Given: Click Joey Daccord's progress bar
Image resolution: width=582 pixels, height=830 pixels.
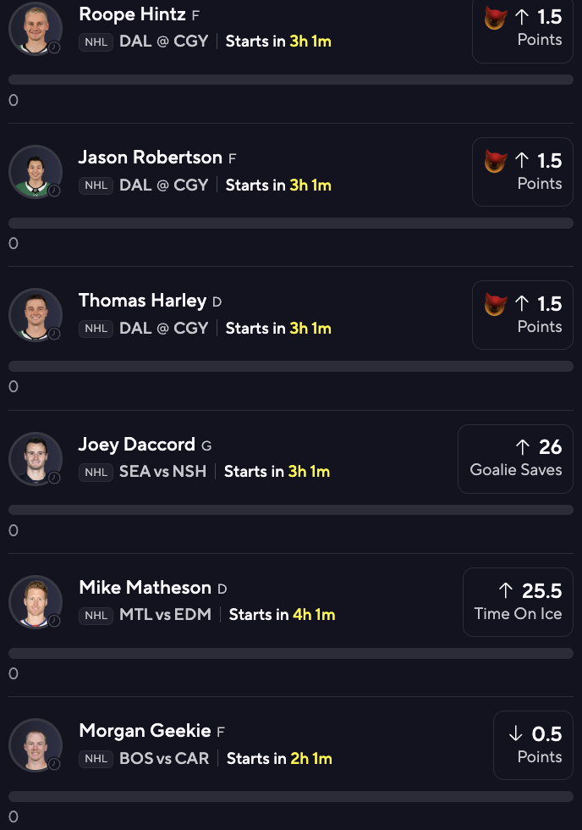Looking at the screenshot, I should pos(291,510).
